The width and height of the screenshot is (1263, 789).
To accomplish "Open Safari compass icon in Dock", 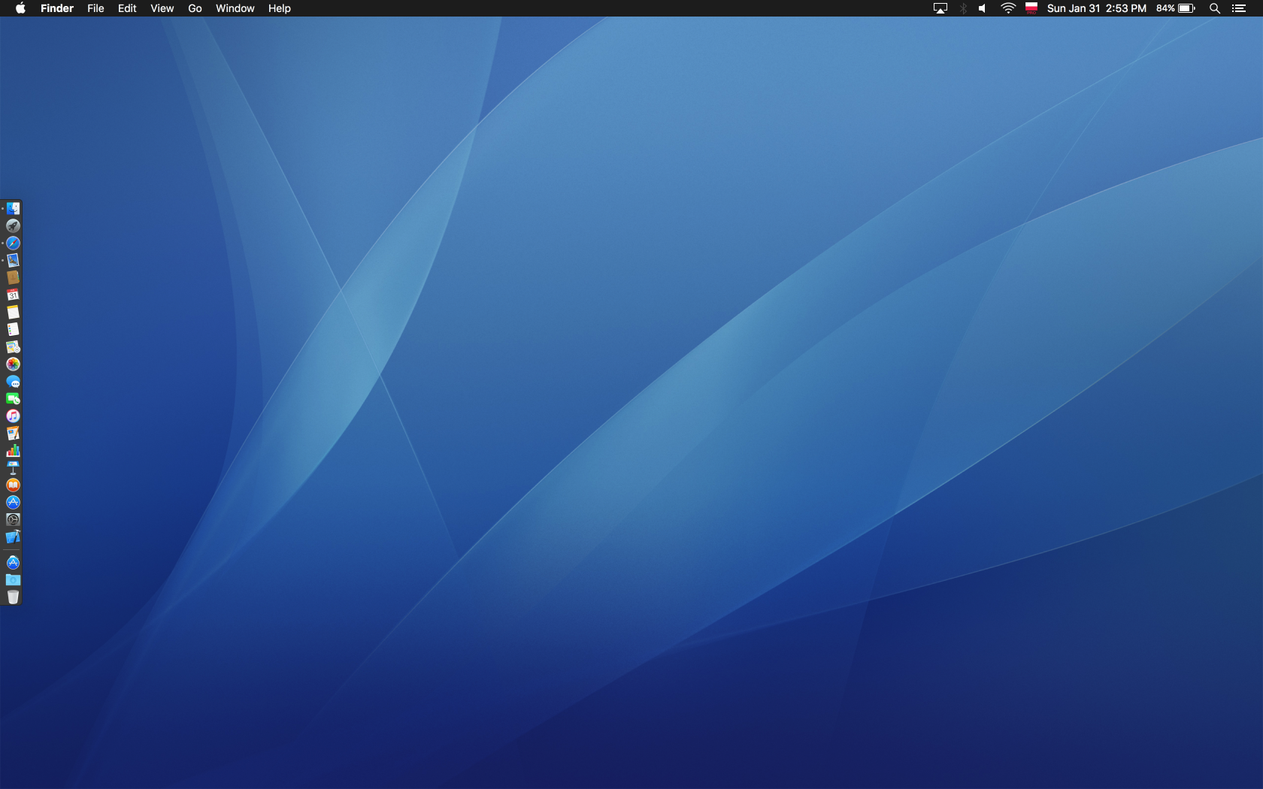I will (13, 243).
